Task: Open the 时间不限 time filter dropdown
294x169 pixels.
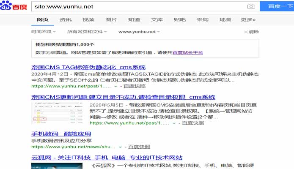Action: pos(43,32)
